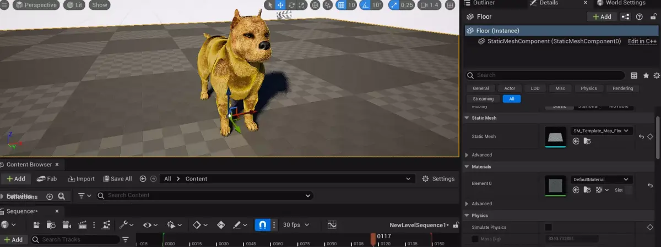The height and width of the screenshot is (247, 661).
Task: Toggle scale snapping icon in viewport
Action: tap(394, 5)
